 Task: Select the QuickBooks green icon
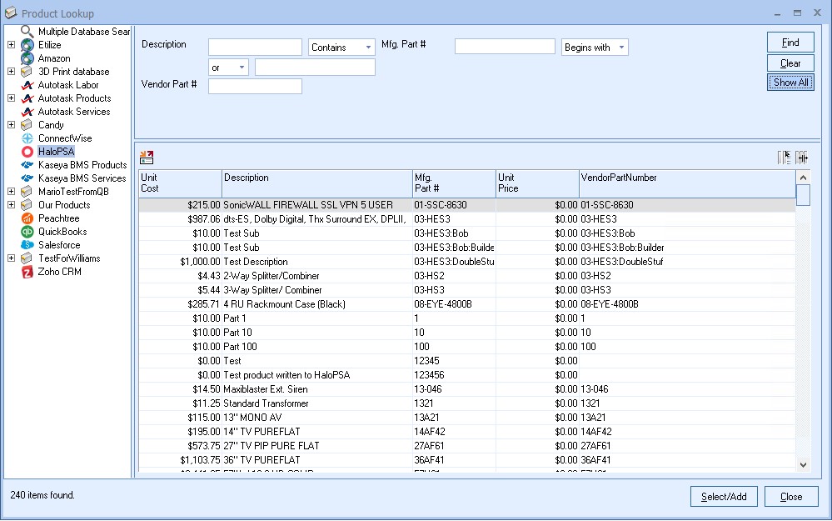[x=27, y=232]
